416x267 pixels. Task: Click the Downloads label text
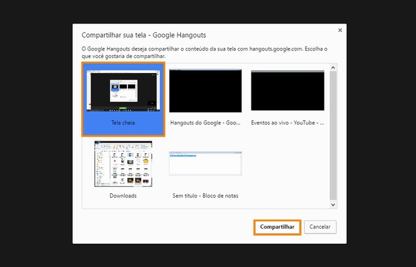(x=123, y=196)
